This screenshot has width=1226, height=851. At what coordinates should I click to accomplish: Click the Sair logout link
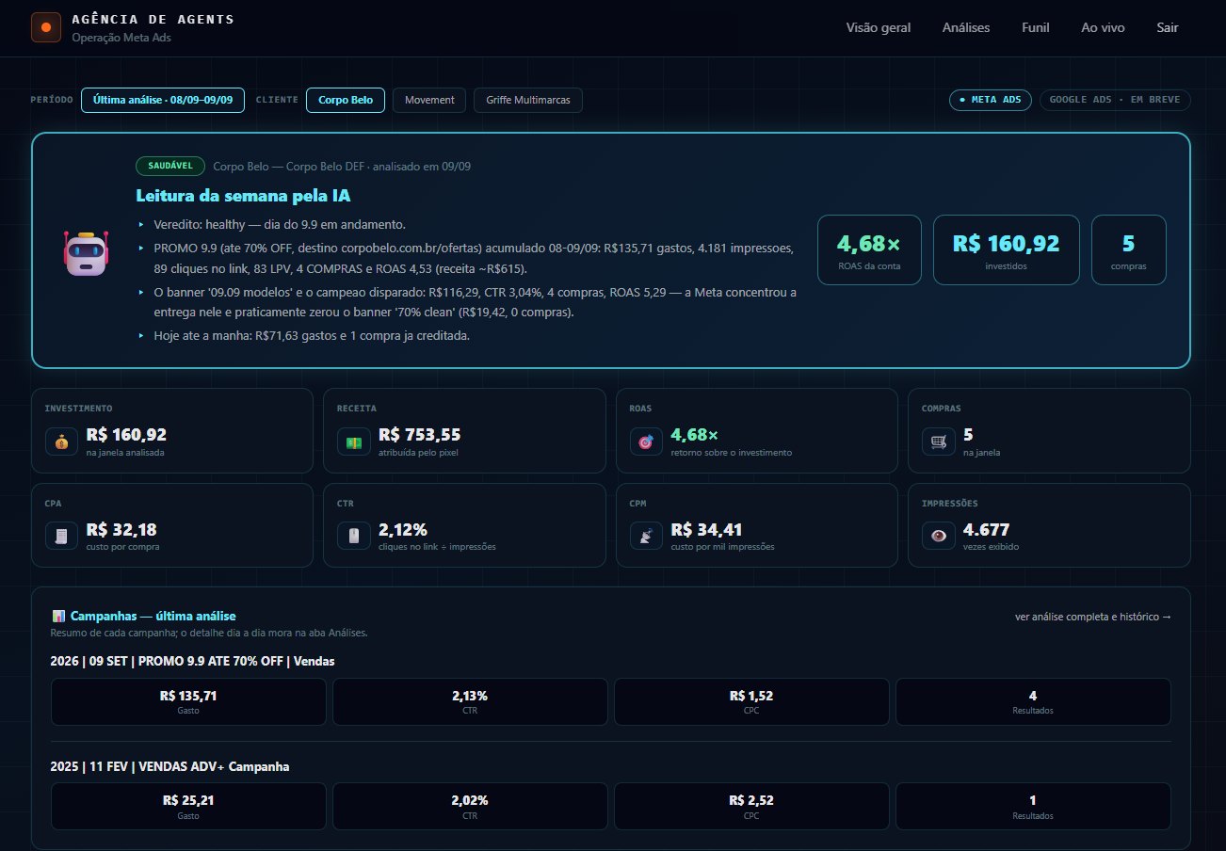1168,27
